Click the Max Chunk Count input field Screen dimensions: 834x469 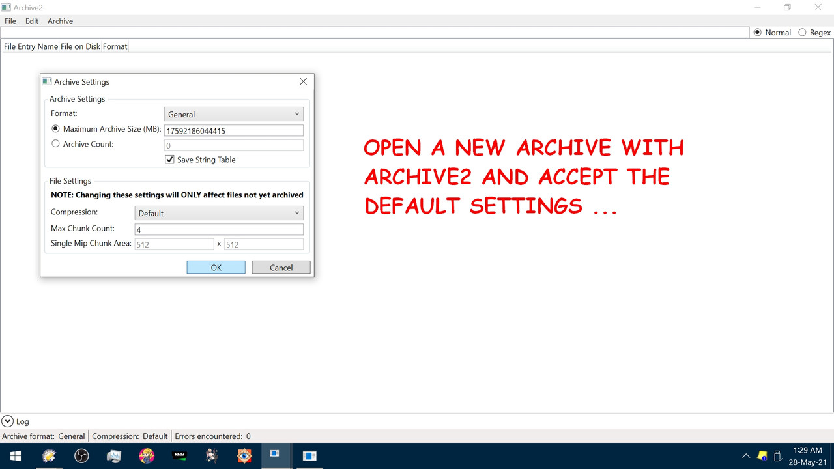coord(218,229)
